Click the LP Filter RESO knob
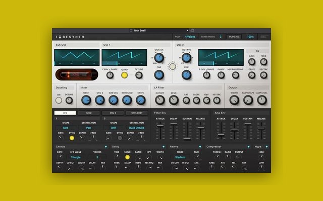This screenshot has height=201, width=323. [x=174, y=100]
